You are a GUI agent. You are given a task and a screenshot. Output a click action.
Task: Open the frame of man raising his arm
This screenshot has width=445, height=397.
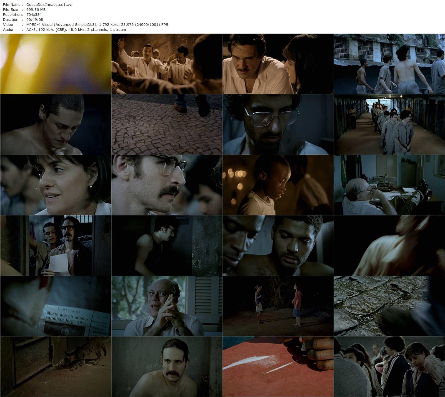(167, 64)
